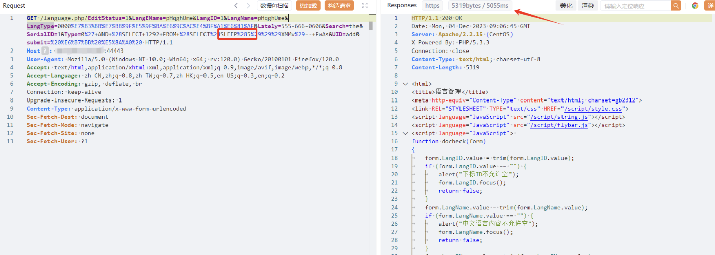This screenshot has width=715, height=255.
Task: Click the 美化 beautify button
Action: [566, 6]
